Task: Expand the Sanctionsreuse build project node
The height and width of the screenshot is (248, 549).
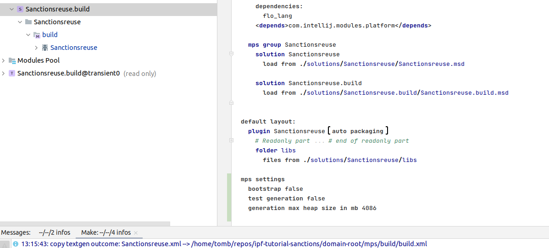Action: (36, 48)
